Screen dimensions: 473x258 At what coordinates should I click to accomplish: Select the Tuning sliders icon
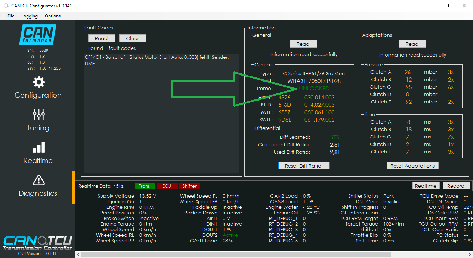tap(38, 115)
